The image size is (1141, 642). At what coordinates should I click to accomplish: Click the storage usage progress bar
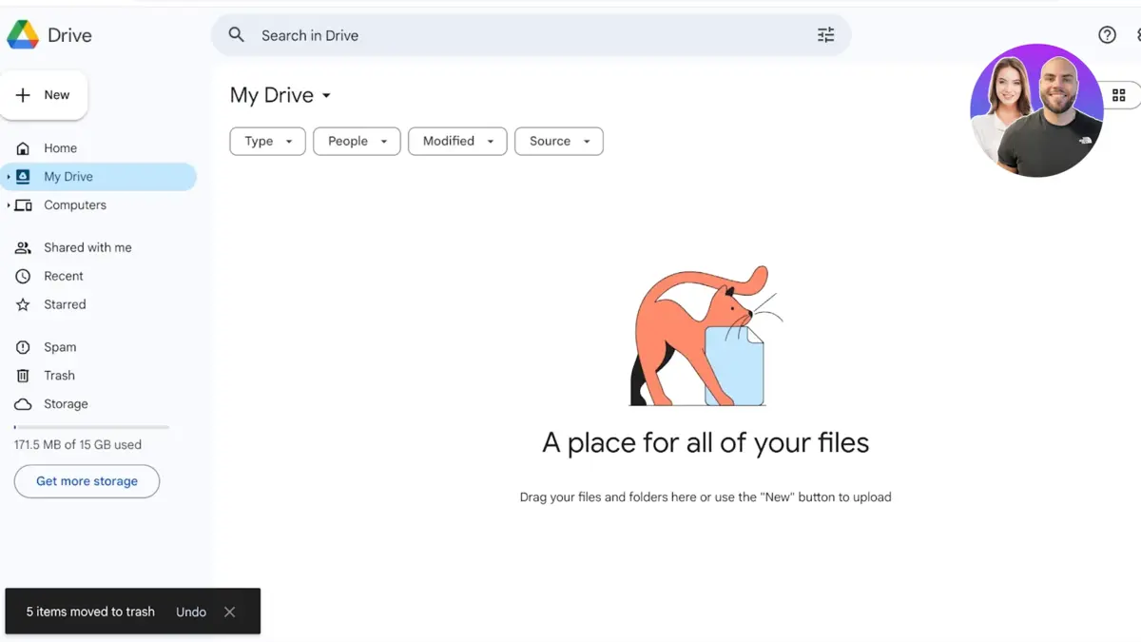[91, 427]
